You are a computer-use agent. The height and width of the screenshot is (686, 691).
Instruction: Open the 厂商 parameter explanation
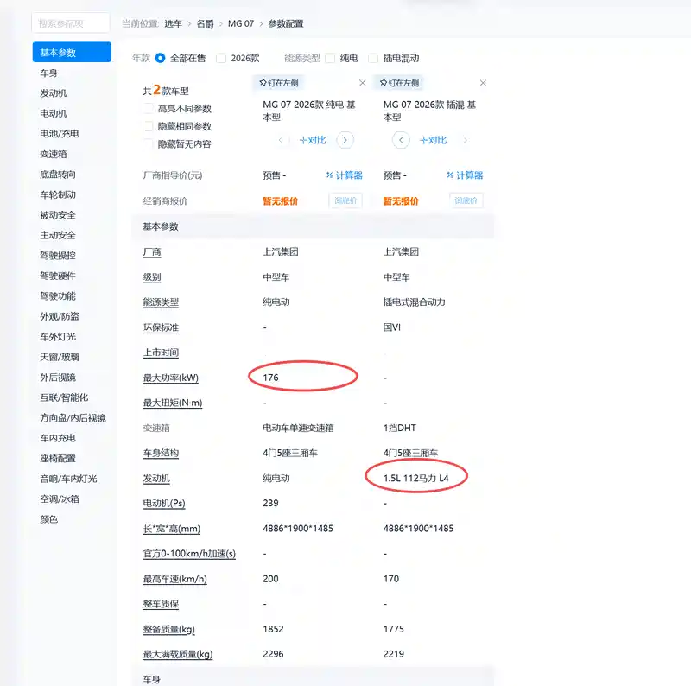(152, 252)
